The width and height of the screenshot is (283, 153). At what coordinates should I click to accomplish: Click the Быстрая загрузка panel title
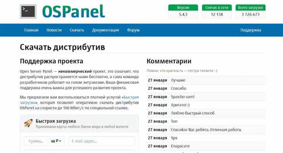56,121
